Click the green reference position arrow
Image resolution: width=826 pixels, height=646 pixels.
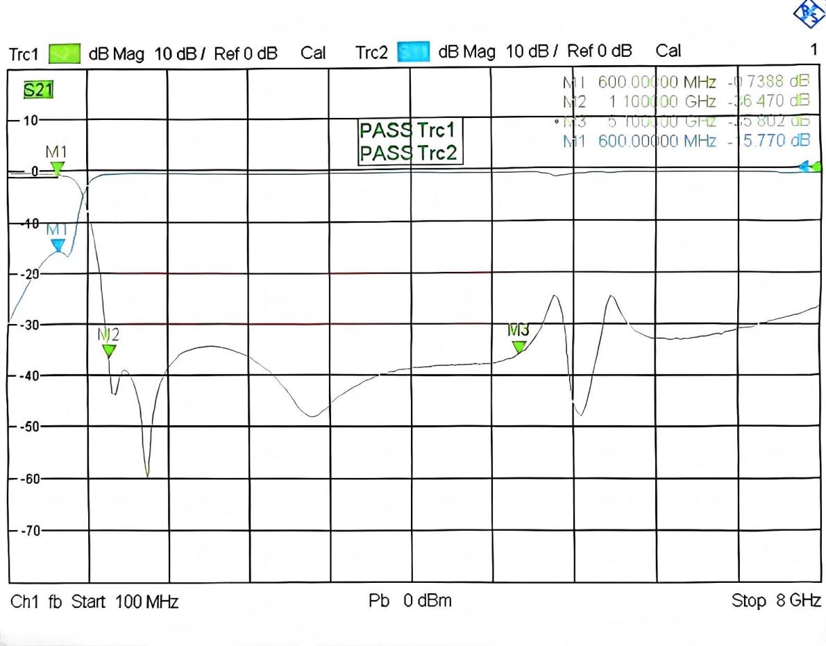coord(816,167)
